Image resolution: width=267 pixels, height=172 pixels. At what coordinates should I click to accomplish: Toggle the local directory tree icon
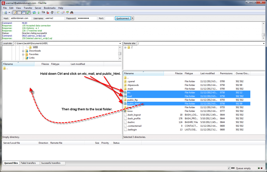coord(19,12)
